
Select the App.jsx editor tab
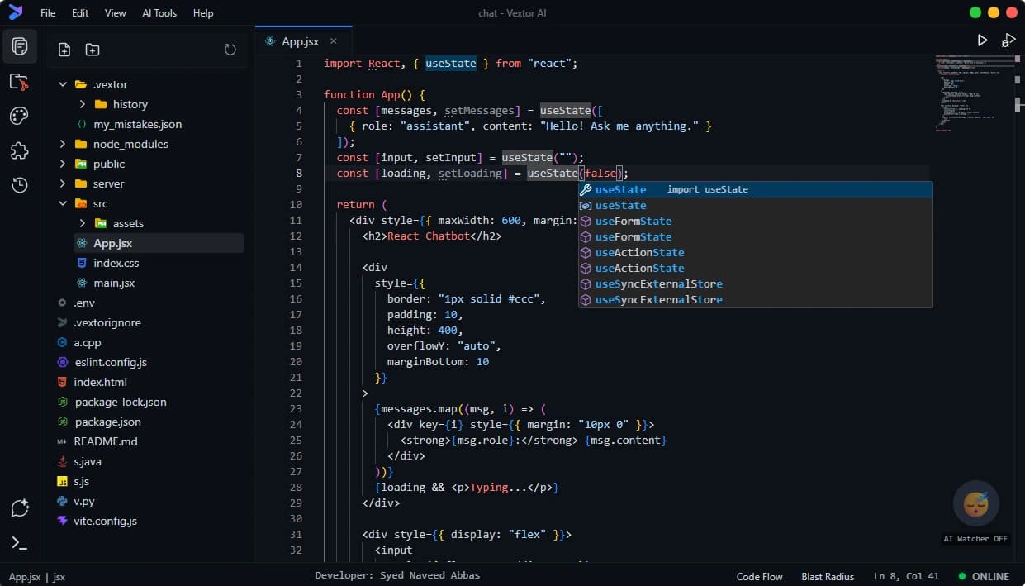304,41
